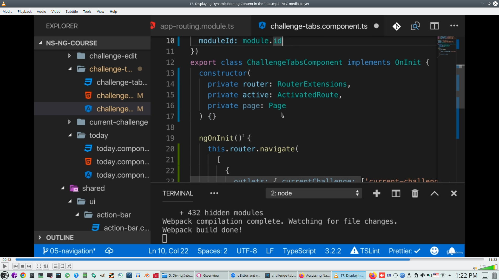Toggle loop playback mode
This screenshot has width=499, height=280.
point(62,266)
